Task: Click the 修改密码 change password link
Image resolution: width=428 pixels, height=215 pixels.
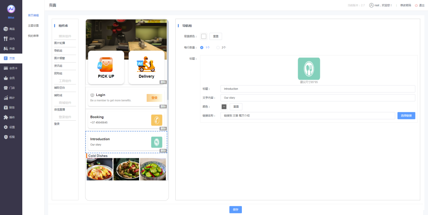Action: coord(405,5)
